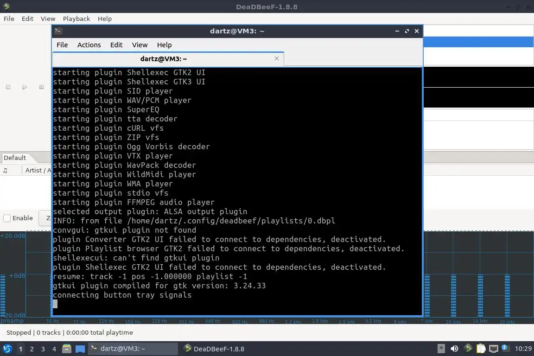
Task: Open the application menu launcher on taskbar
Action: pos(7,349)
